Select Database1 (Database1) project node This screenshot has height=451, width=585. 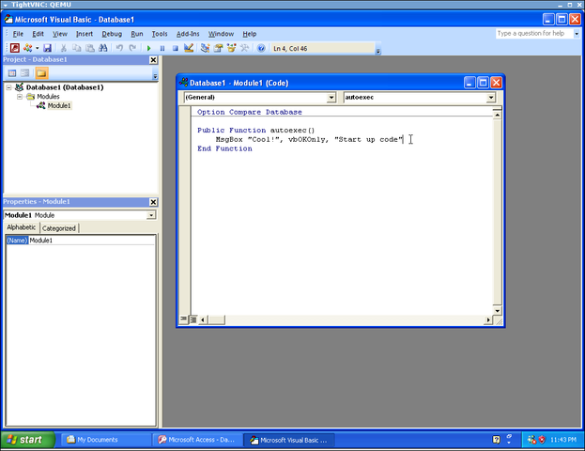(x=65, y=87)
